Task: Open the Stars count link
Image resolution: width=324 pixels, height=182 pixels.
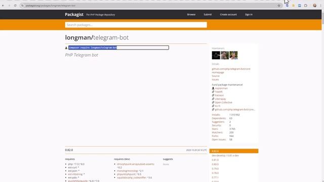Action: tap(215, 129)
